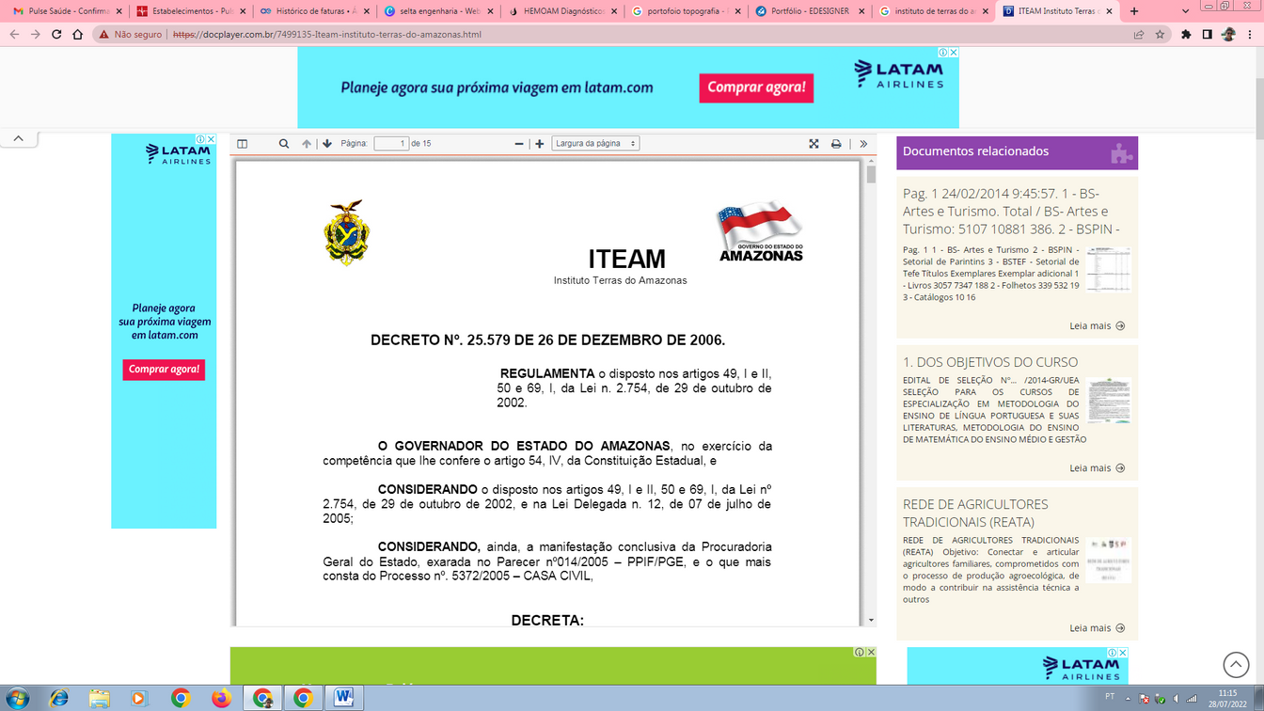Open first 'Leia mais' related document link
The width and height of the screenshot is (1264, 711).
(x=1097, y=326)
